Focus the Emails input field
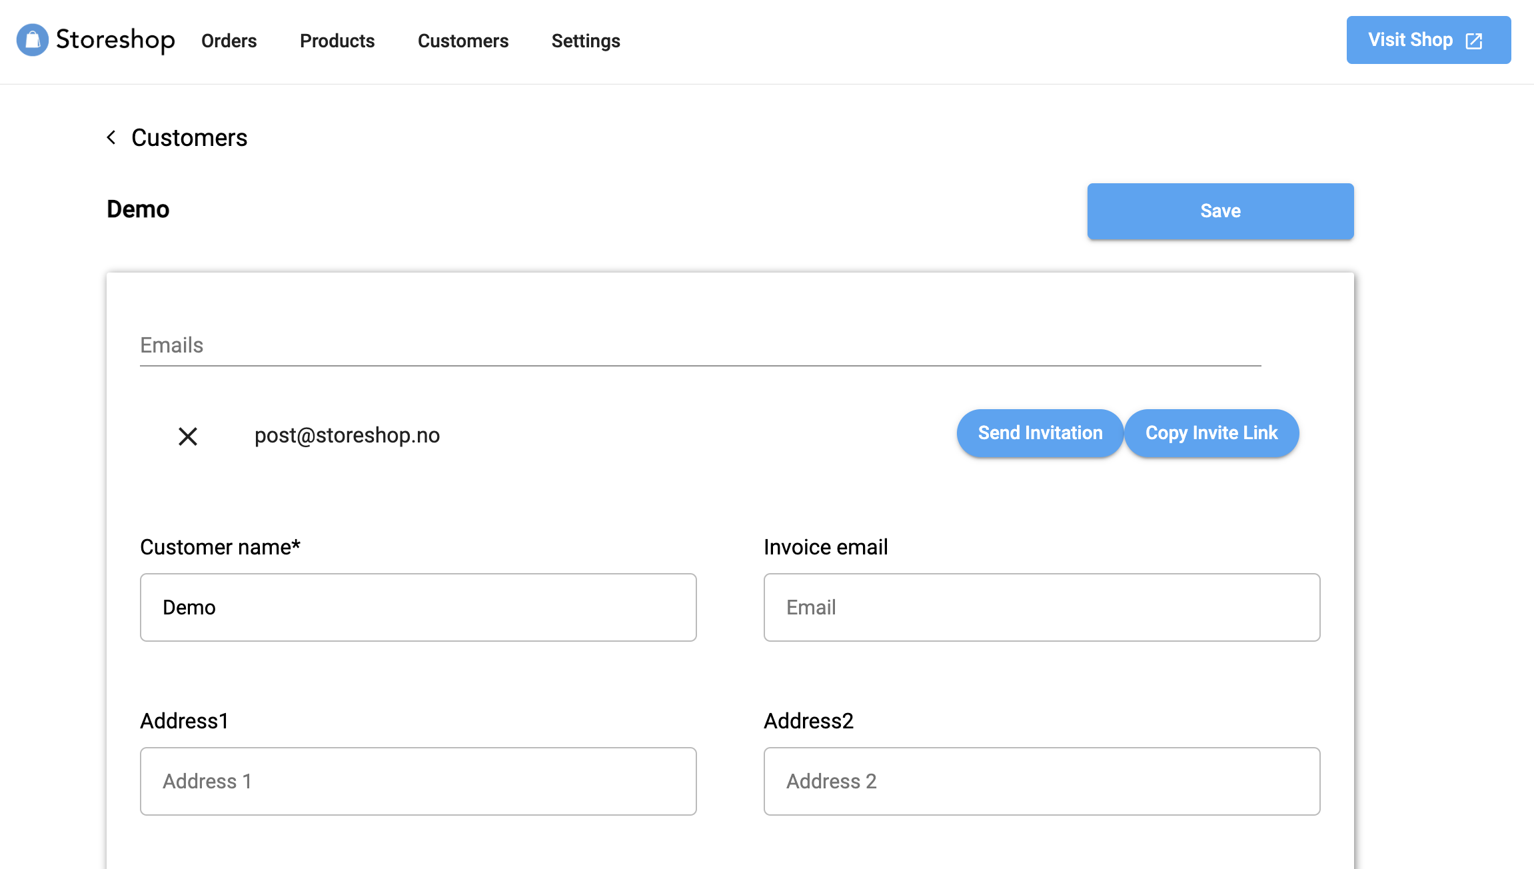 pyautogui.click(x=700, y=345)
